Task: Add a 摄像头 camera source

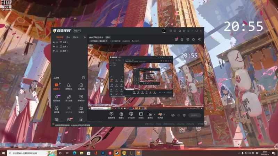Action: point(121,115)
